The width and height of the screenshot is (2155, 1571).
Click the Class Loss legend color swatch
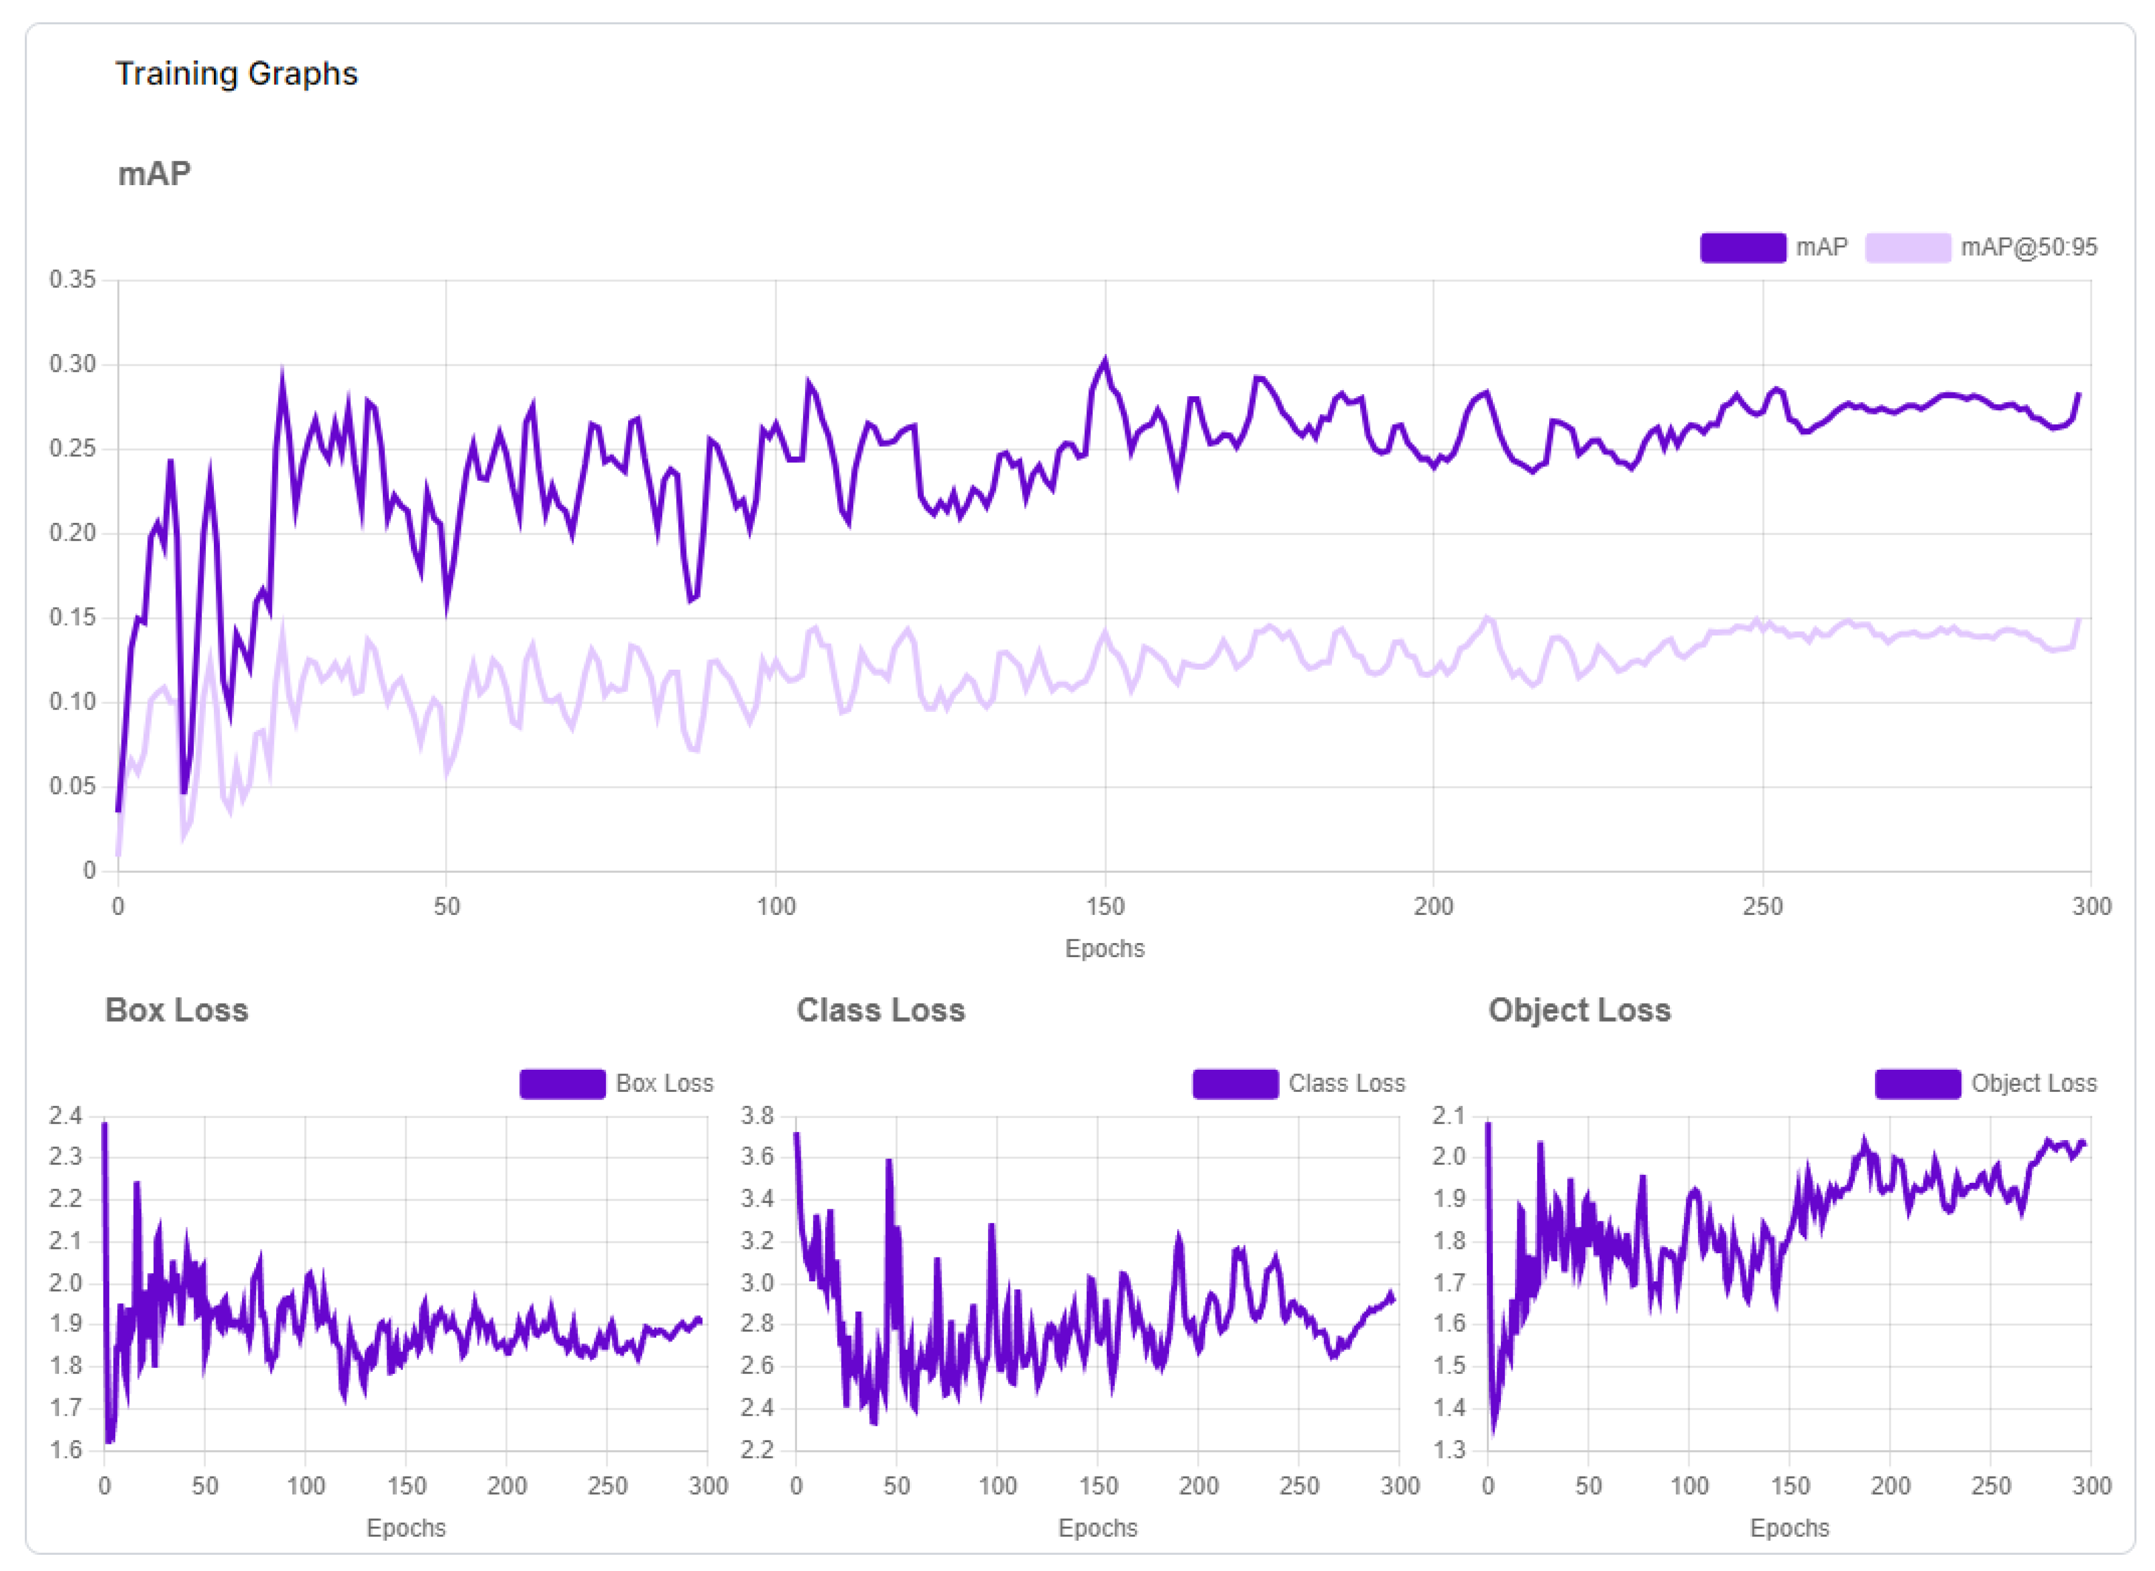click(1235, 1083)
